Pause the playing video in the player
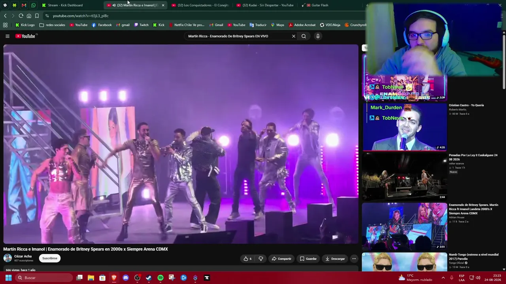506x284 pixels. click(x=181, y=144)
